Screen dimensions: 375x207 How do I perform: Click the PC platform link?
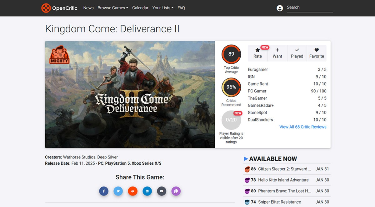coord(101,163)
